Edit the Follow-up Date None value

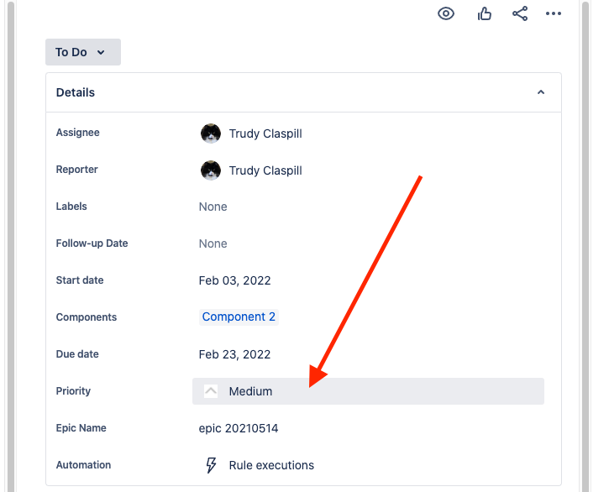(213, 243)
